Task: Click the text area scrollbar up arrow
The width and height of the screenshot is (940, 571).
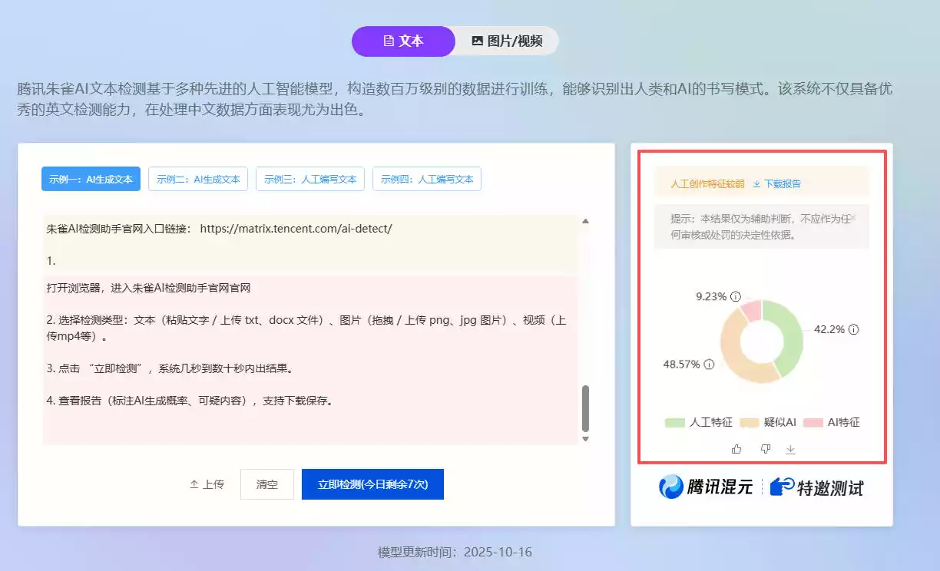Action: tap(586, 221)
